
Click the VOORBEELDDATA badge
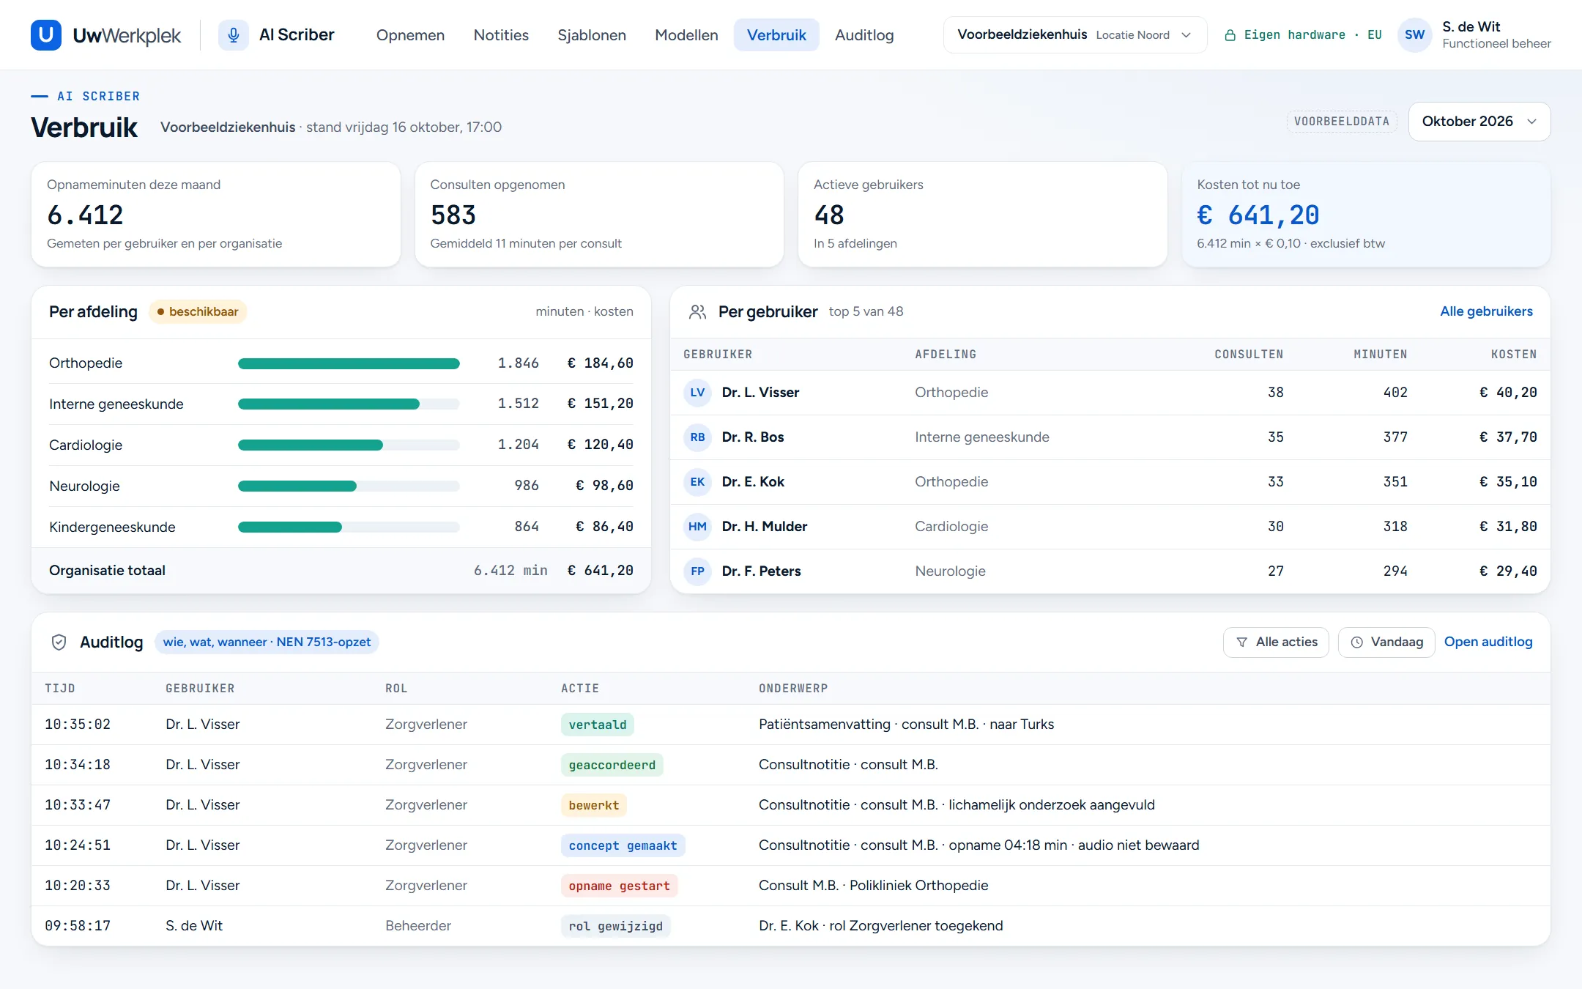[x=1342, y=122]
